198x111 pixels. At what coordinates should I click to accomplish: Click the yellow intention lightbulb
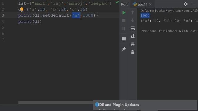[22, 9]
